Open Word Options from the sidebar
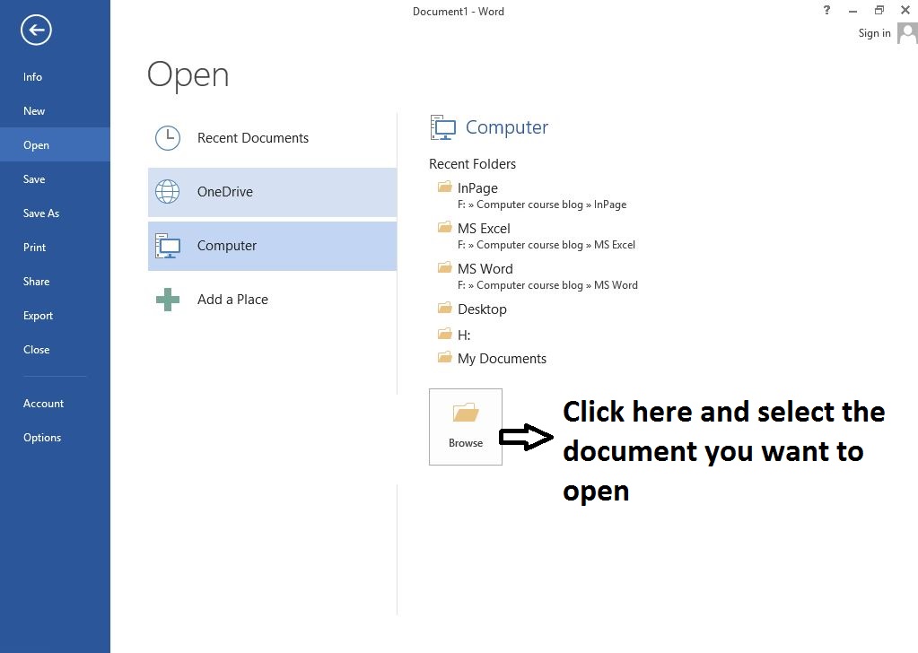 tap(41, 437)
